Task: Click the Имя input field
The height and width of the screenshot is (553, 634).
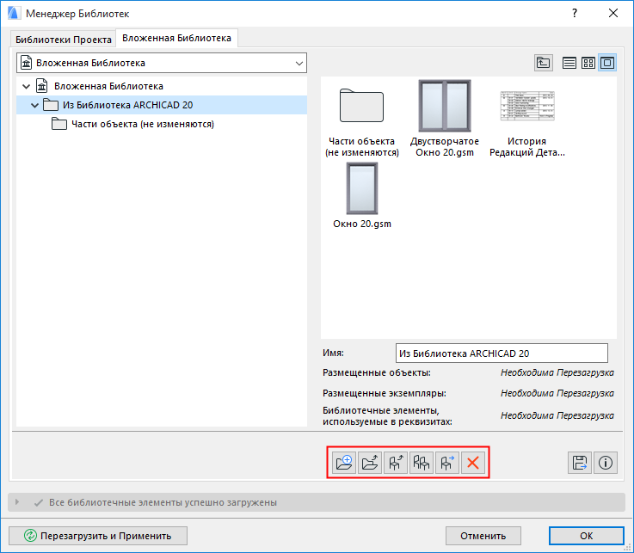Action: click(502, 353)
